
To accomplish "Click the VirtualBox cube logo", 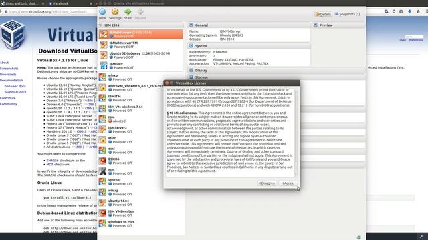I will pos(12,35).
